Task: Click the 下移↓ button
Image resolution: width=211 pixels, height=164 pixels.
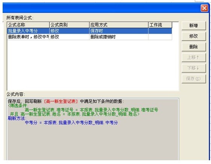Action: pos(194,68)
